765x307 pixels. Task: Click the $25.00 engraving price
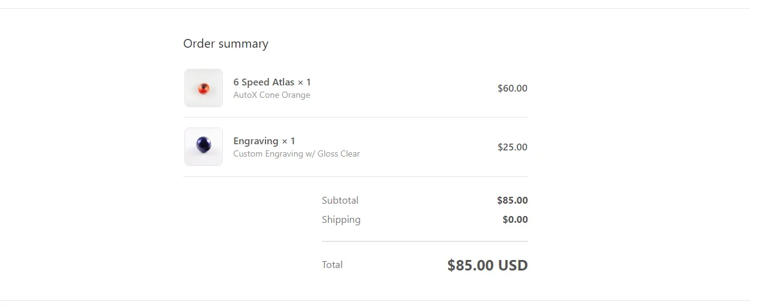(512, 147)
